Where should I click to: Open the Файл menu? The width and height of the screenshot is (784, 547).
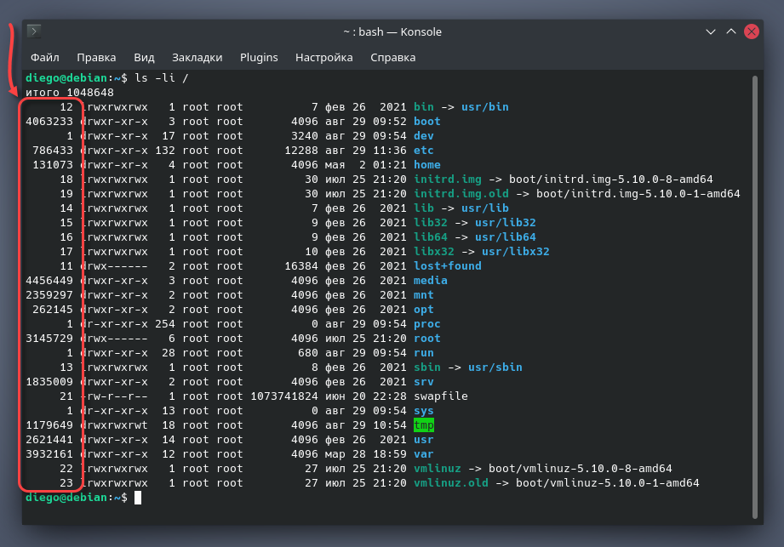45,58
